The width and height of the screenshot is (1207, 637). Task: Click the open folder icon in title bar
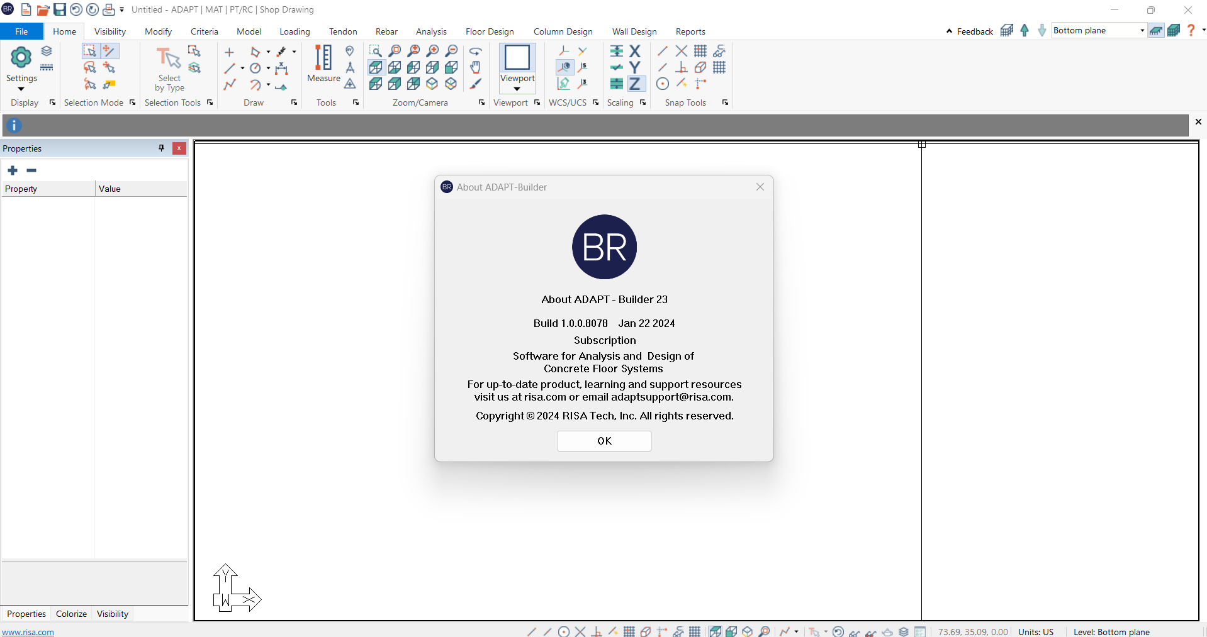coord(43,9)
